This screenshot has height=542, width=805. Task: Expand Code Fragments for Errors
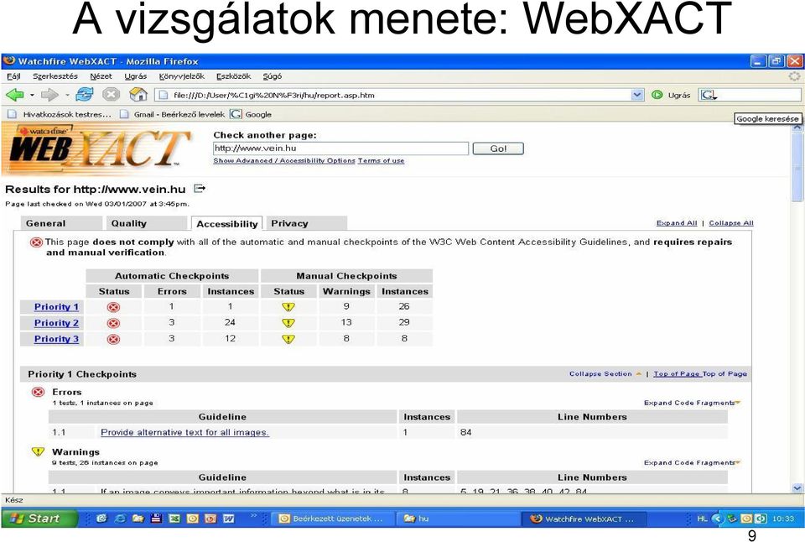pos(692,403)
